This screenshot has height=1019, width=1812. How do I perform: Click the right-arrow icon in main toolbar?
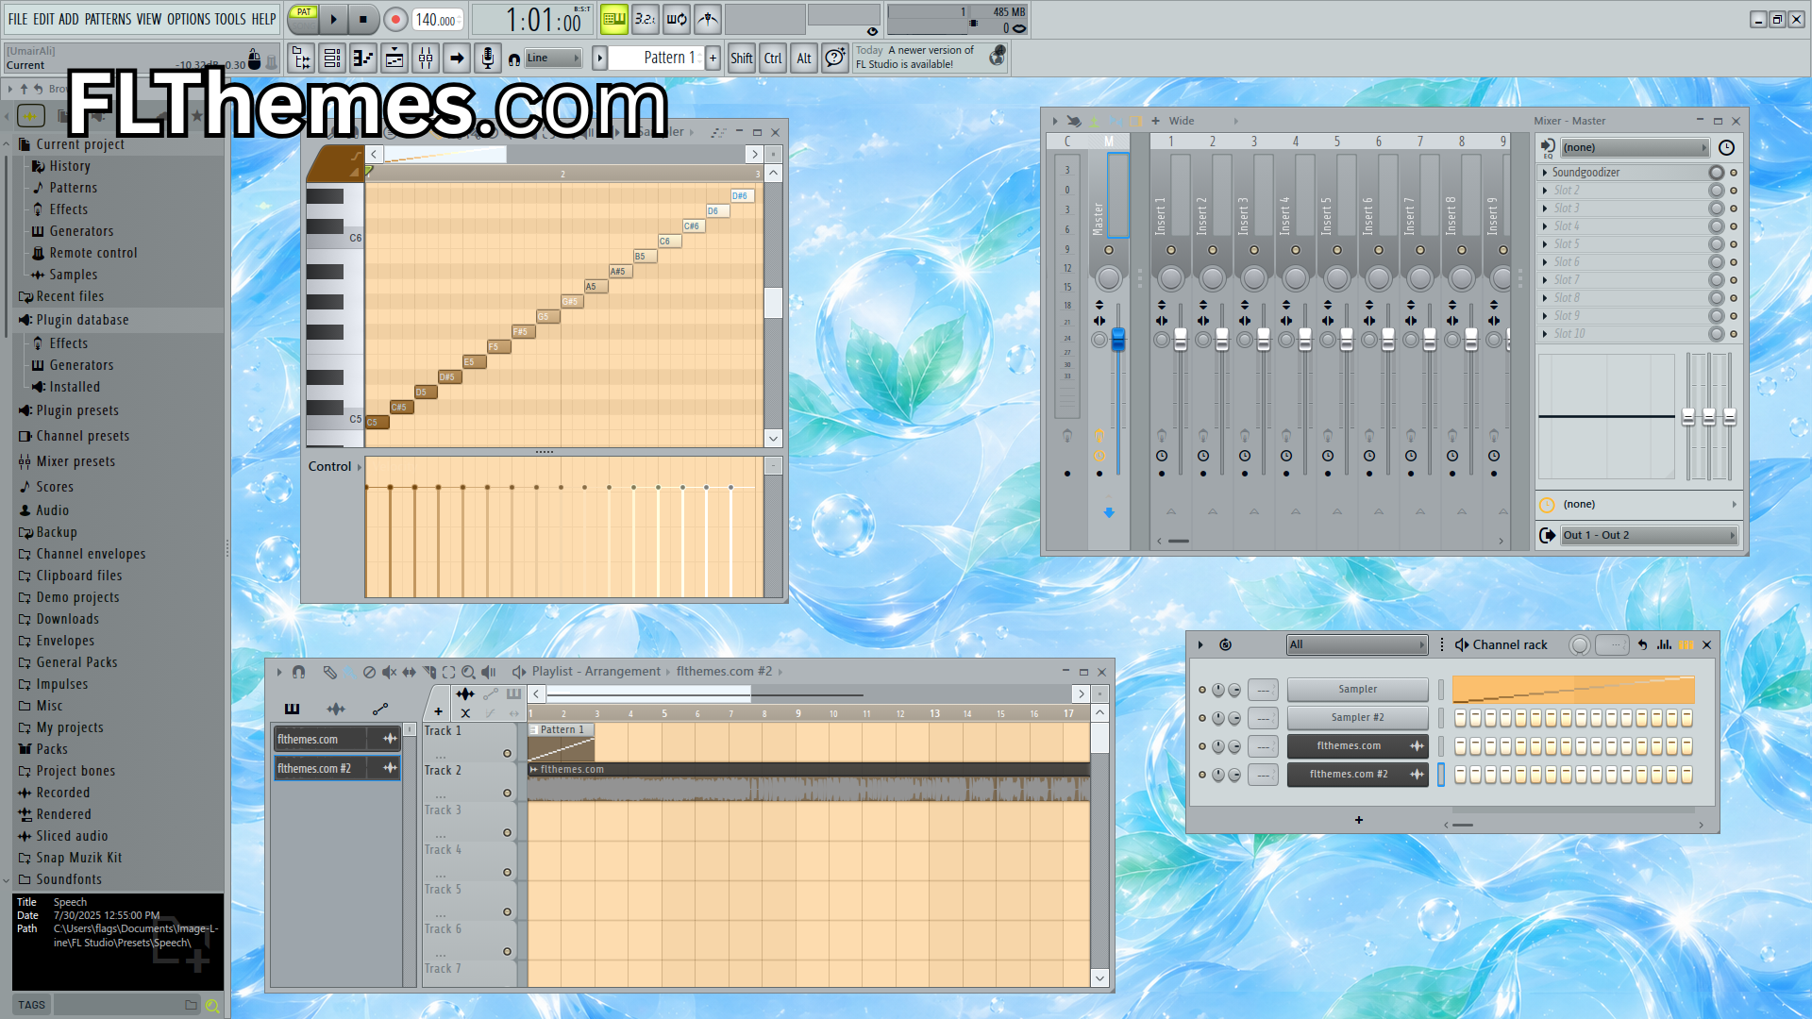pos(457,58)
